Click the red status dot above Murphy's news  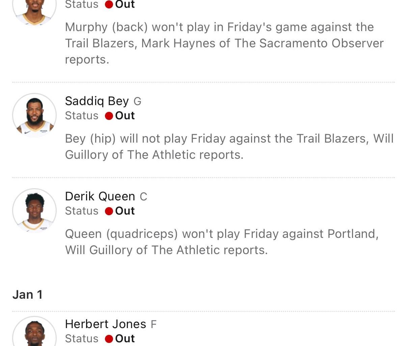pyautogui.click(x=109, y=4)
